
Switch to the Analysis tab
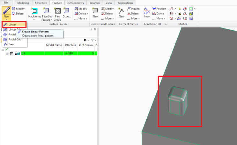coord(95,3)
